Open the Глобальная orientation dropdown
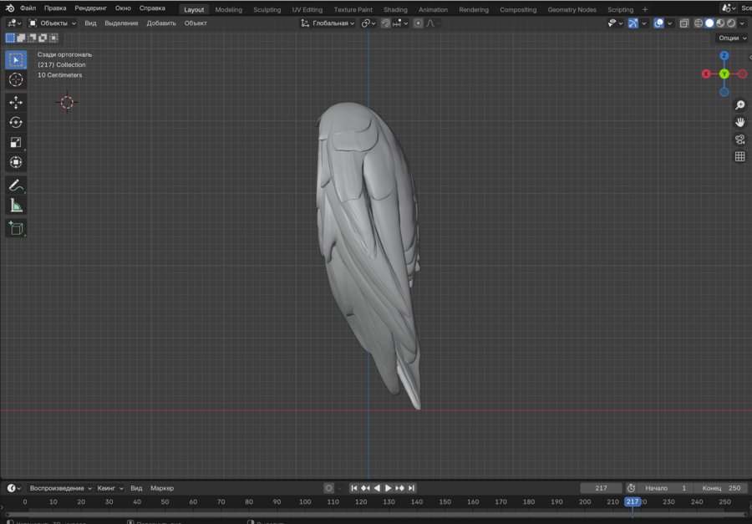 coord(328,23)
